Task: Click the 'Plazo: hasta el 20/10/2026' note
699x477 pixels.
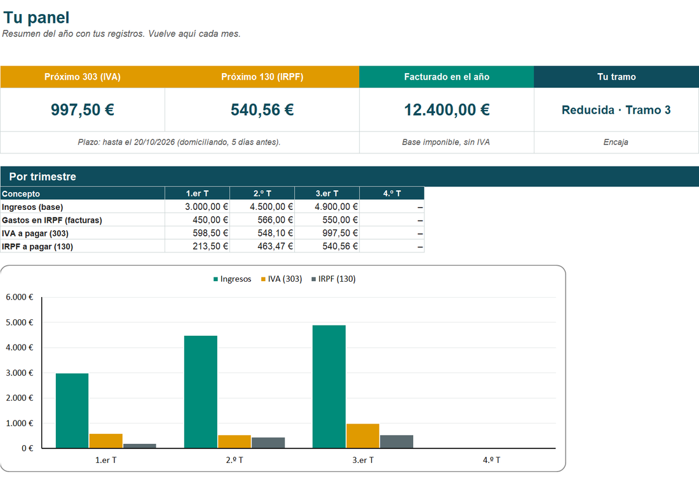Action: pos(179,142)
